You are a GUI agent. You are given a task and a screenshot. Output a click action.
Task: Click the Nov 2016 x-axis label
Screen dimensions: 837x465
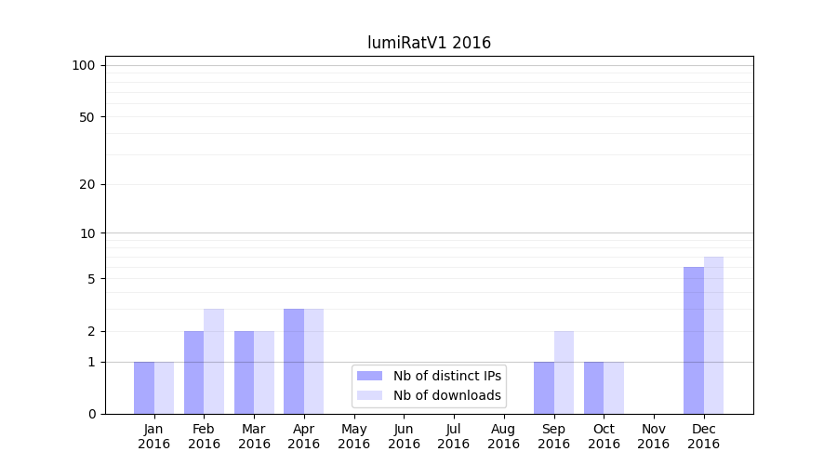[x=654, y=436]
